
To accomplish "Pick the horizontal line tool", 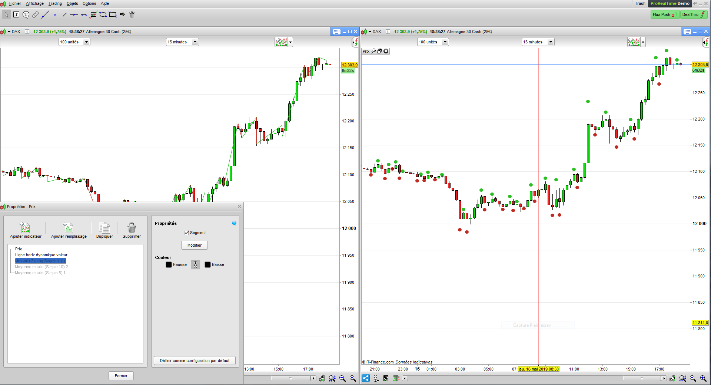I will pyautogui.click(x=74, y=14).
